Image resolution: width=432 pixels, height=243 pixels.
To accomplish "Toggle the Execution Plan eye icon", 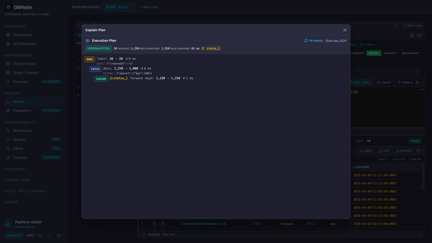I will pos(87,41).
